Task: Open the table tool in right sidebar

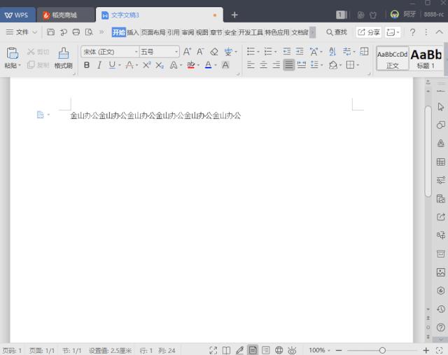Action: (x=440, y=162)
